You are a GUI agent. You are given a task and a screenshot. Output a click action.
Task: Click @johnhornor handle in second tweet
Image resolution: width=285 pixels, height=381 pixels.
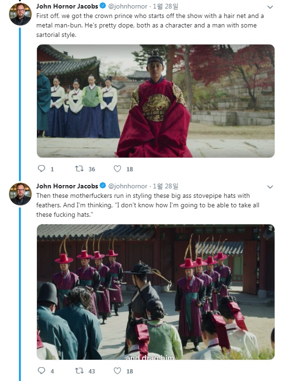point(128,186)
